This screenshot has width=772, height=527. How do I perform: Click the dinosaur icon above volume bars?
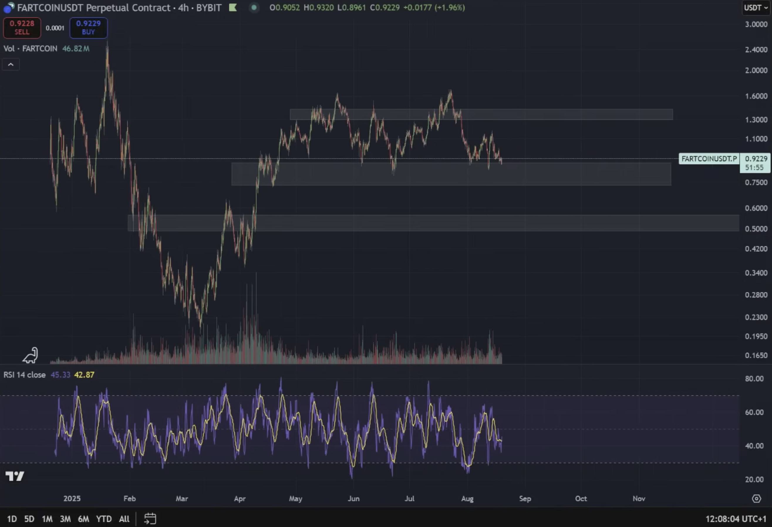click(x=31, y=355)
